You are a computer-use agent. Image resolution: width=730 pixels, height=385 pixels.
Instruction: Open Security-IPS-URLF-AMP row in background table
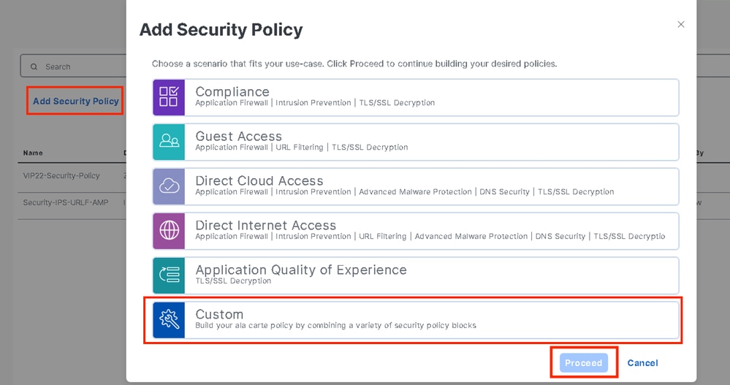[66, 202]
